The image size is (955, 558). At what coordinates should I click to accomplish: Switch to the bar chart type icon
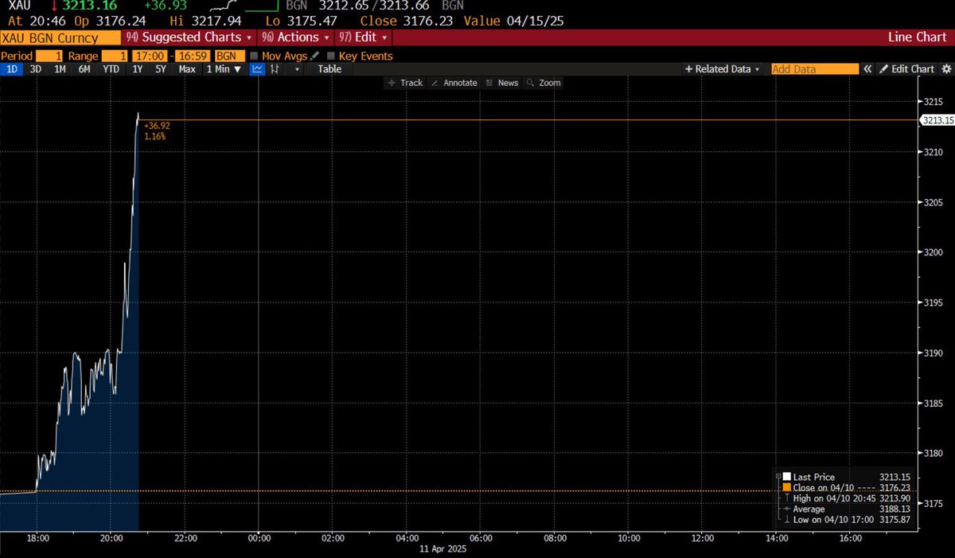click(x=275, y=69)
